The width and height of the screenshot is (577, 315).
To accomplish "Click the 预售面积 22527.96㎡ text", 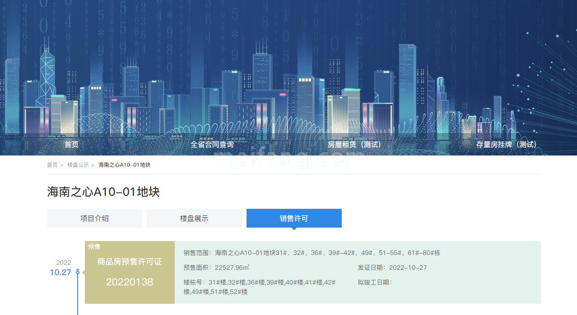I will (216, 268).
